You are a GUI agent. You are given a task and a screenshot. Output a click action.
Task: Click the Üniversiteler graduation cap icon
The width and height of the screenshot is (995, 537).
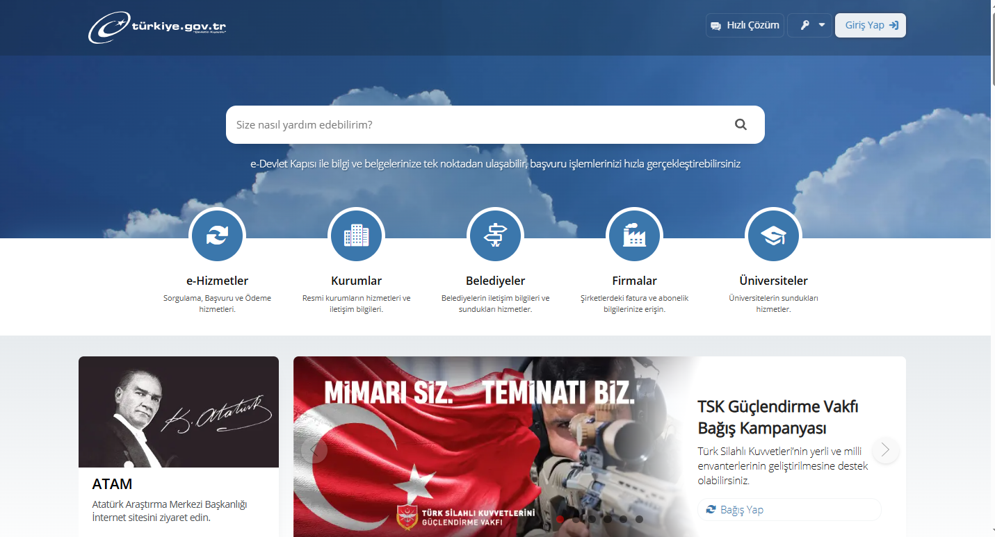[x=773, y=235]
